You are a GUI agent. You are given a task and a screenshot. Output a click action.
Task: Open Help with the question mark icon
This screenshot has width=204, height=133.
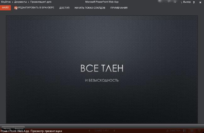194,2
